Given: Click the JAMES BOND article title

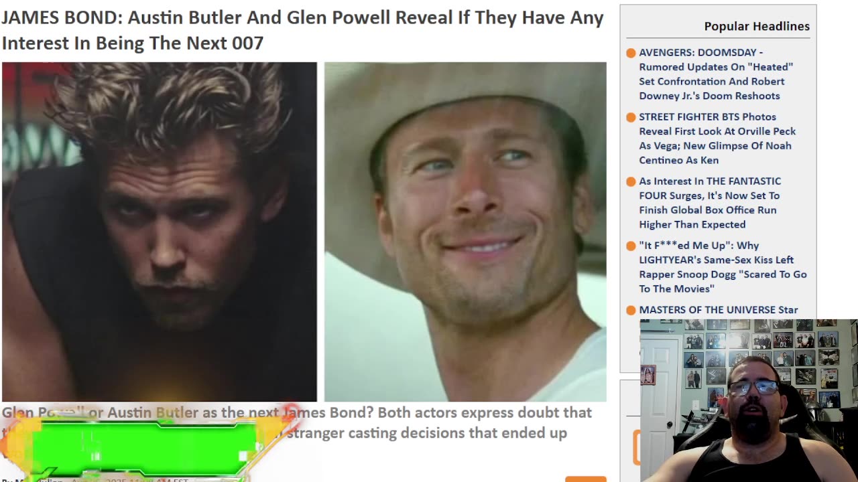Looking at the screenshot, I should (302, 30).
